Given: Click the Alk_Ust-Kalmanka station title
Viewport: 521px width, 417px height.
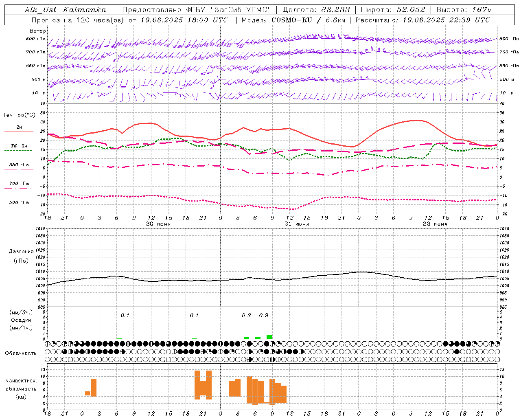Looking at the screenshot, I should point(65,10).
